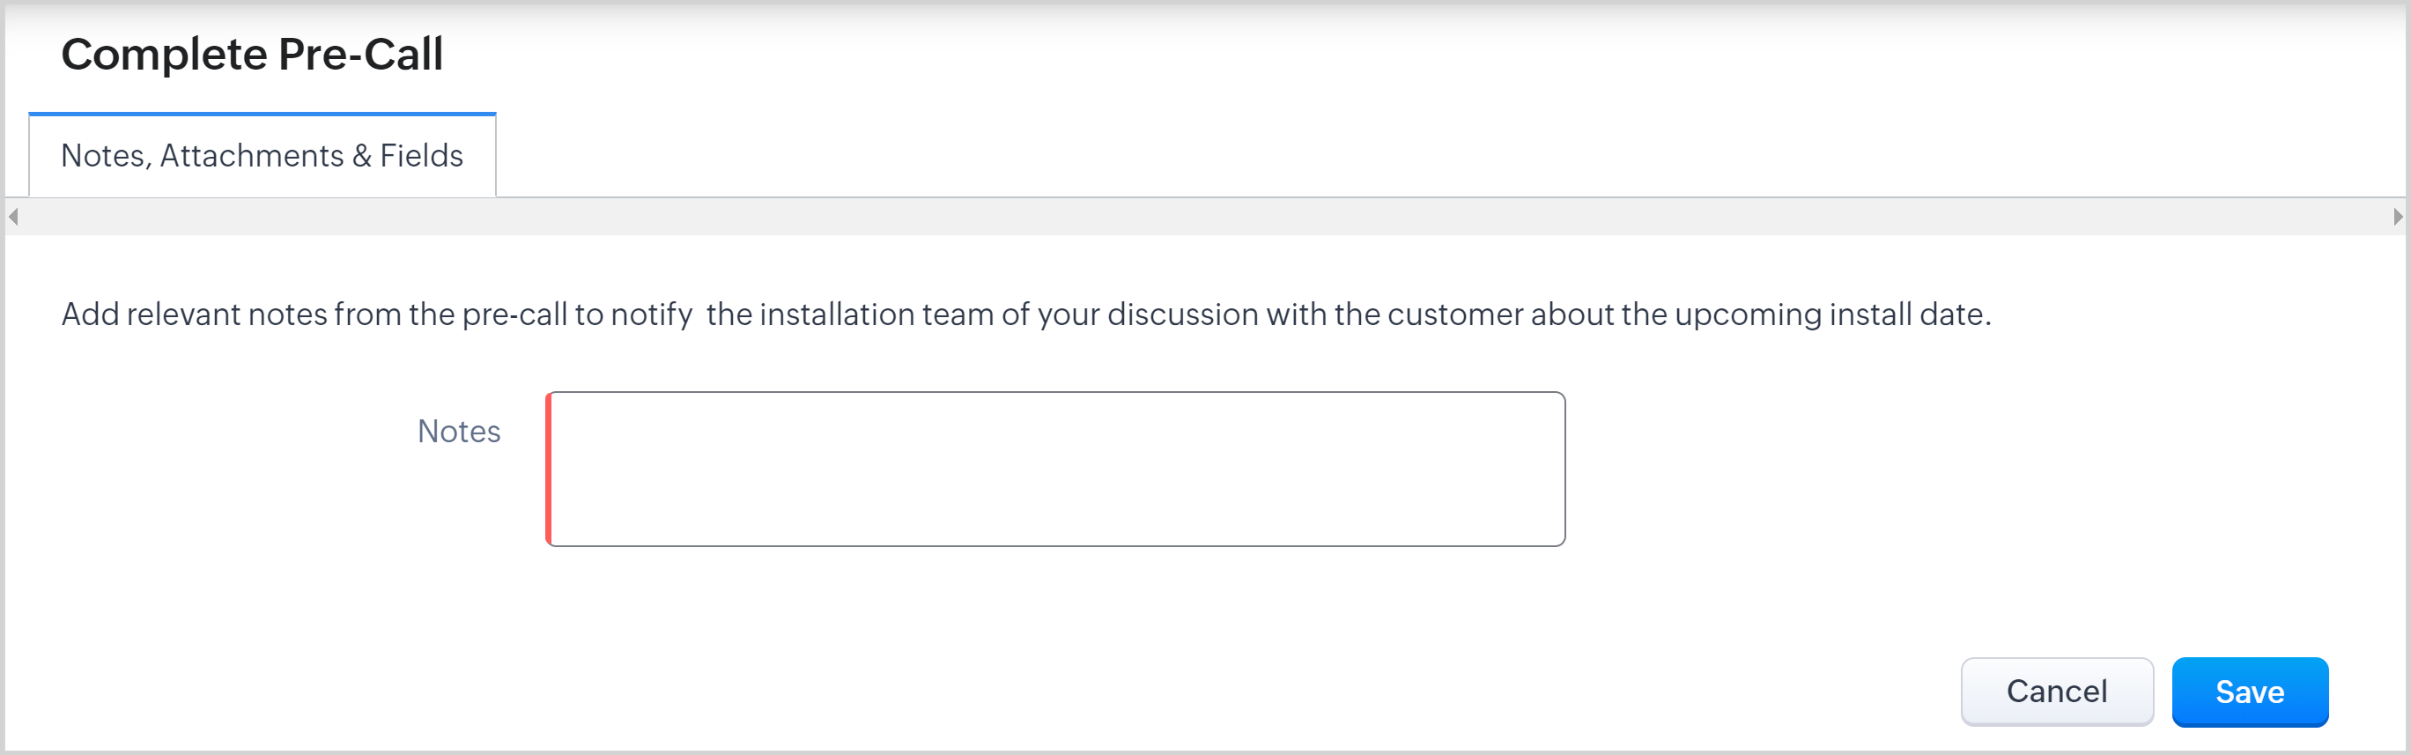This screenshot has height=755, width=2411.
Task: Click the blue Save button
Action: point(2249,692)
